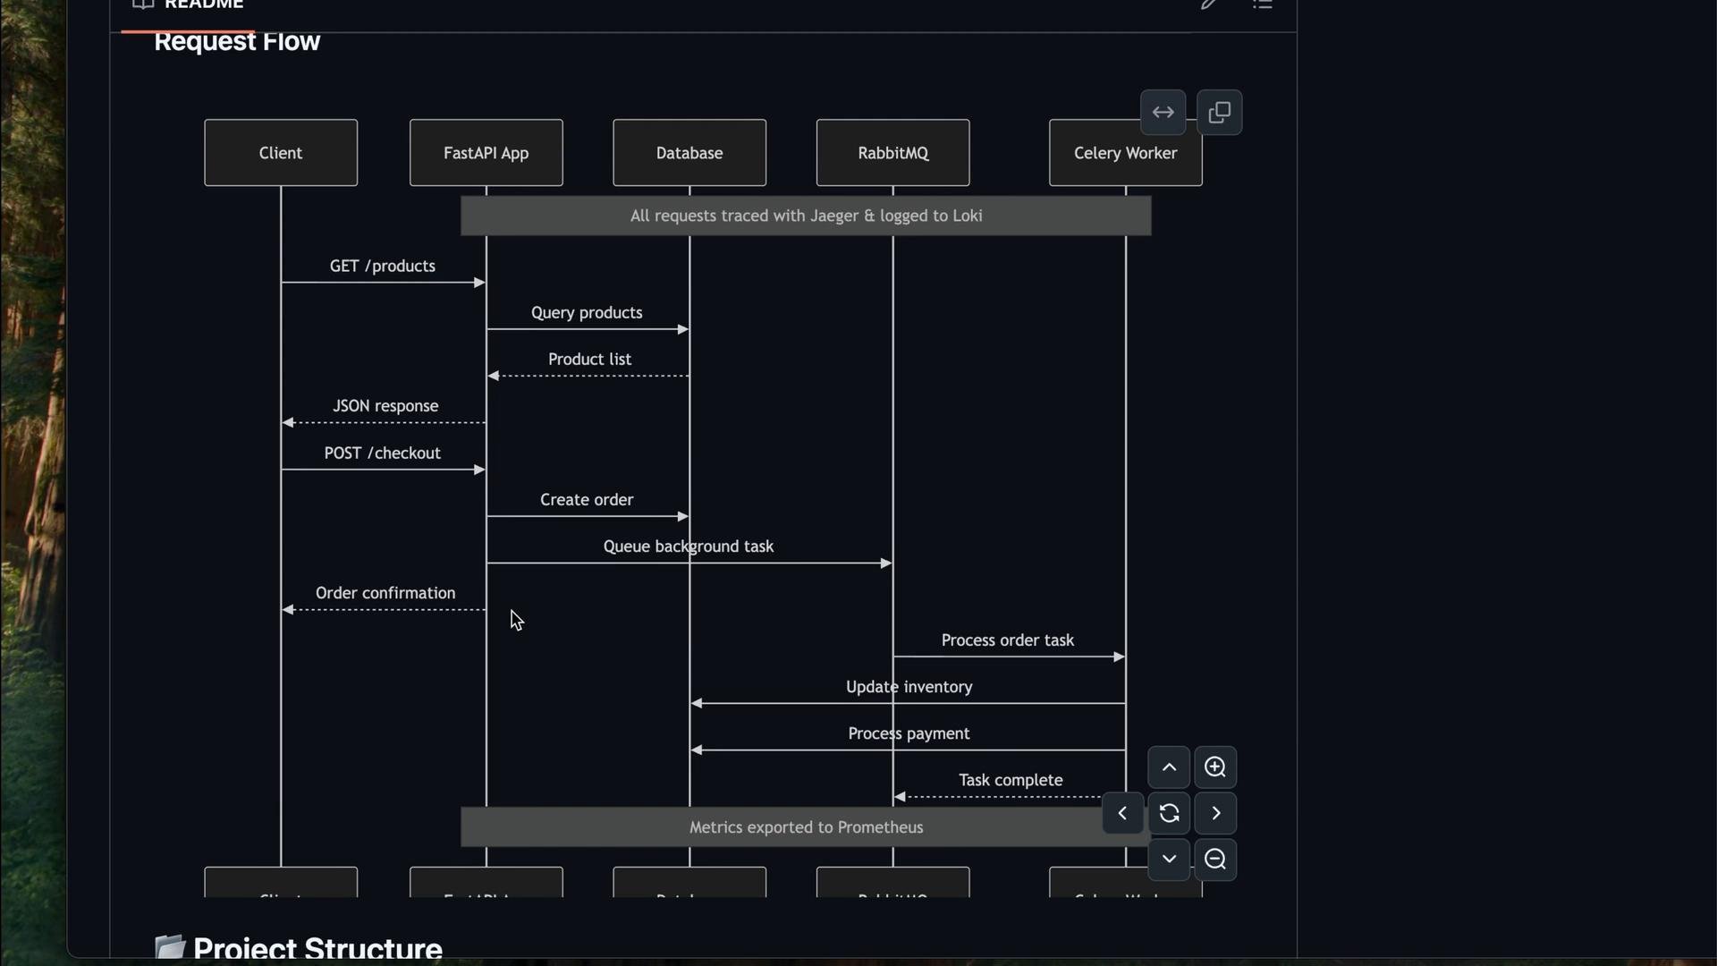Click the 'Create order' message label
This screenshot has height=966, width=1717.
tap(587, 500)
